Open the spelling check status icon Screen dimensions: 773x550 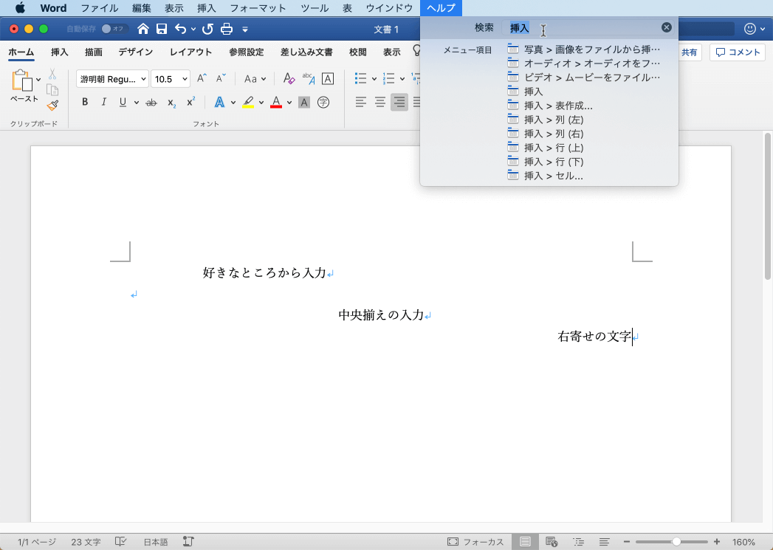pyautogui.click(x=120, y=542)
